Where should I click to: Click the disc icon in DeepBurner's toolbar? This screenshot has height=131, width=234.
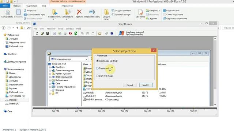(x=54, y=33)
